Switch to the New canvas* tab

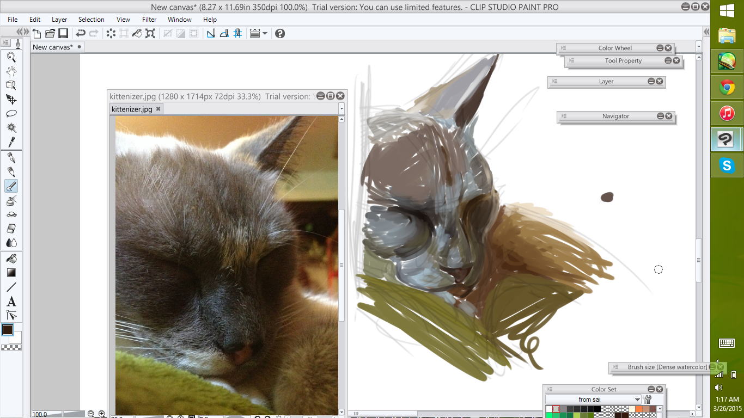coord(53,47)
